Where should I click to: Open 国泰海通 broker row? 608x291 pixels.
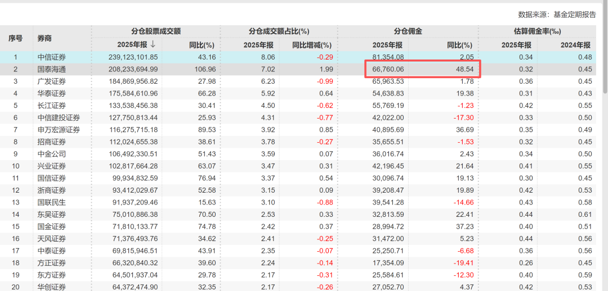(x=298, y=69)
